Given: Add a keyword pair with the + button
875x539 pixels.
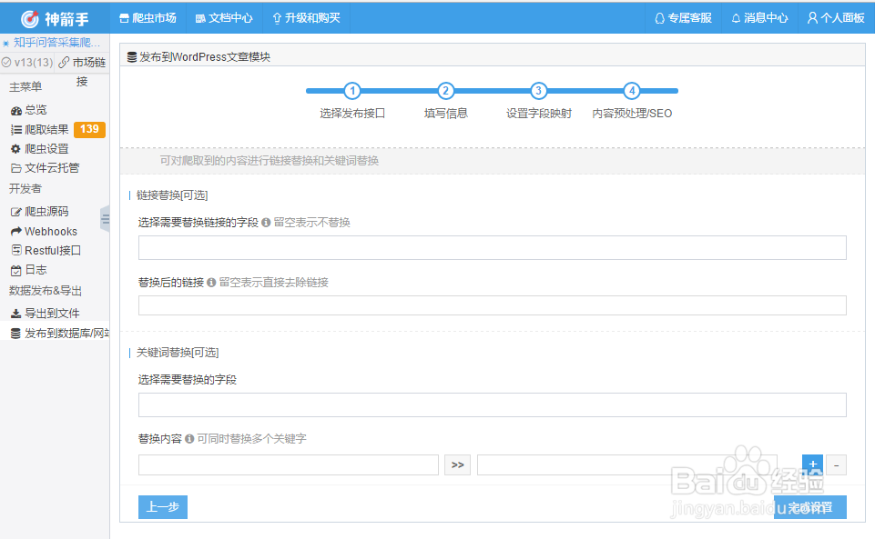Looking at the screenshot, I should coord(811,464).
